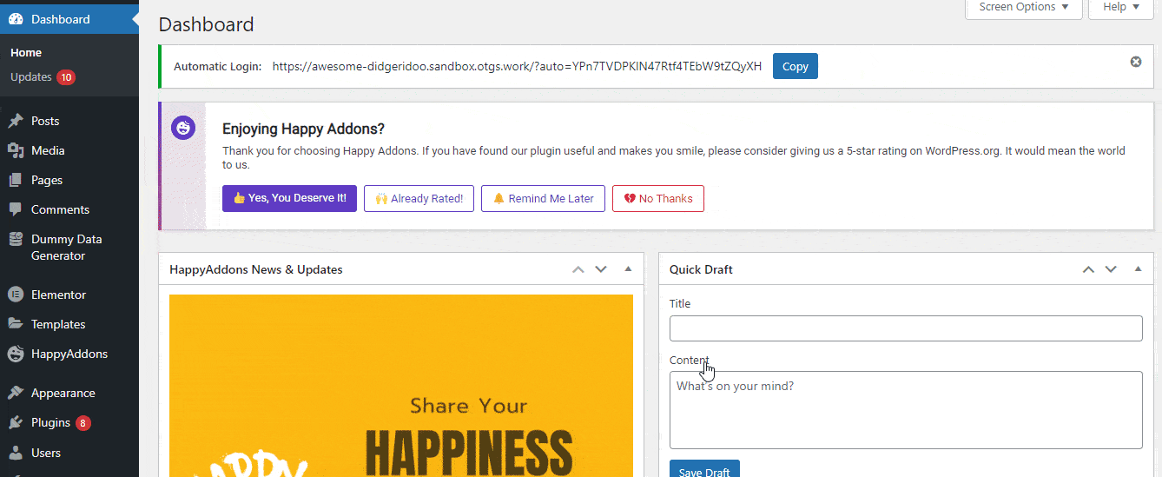Click Remind Me Later button
The width and height of the screenshot is (1162, 477).
(543, 198)
